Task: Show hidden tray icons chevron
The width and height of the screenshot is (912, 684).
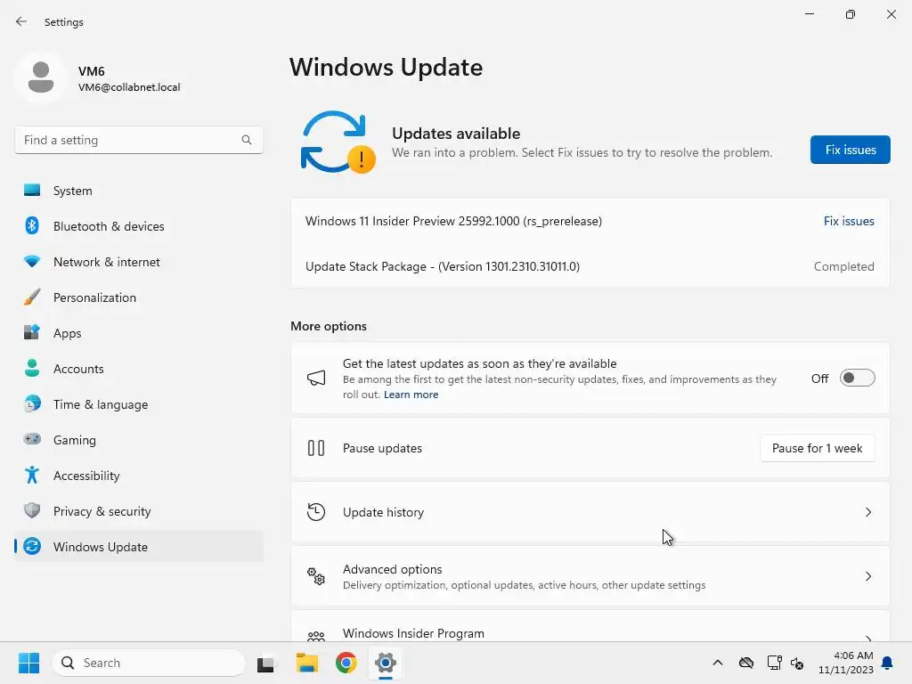Action: 718,663
